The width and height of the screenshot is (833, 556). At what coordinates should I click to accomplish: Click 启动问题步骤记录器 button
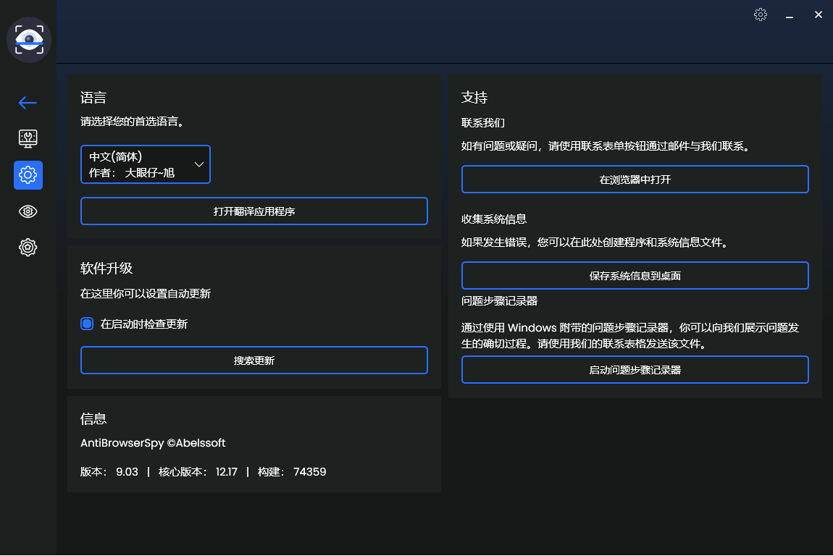coord(635,370)
